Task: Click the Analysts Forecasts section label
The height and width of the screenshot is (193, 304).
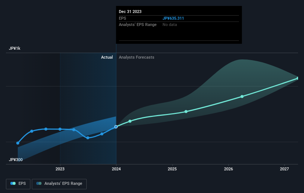Action: (x=137, y=57)
